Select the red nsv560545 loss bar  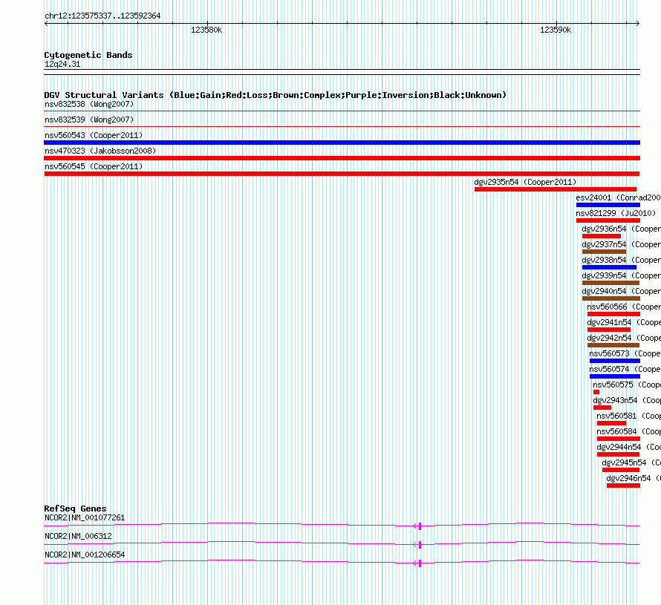tap(342, 174)
